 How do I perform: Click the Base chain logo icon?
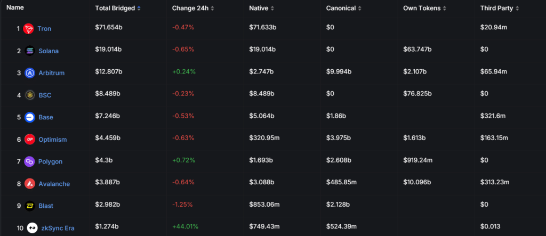pos(30,117)
